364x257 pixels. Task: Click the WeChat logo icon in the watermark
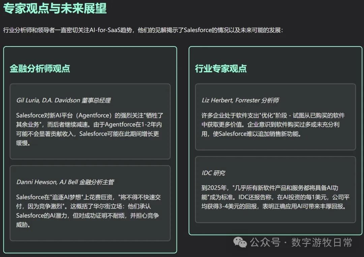pos(241,242)
